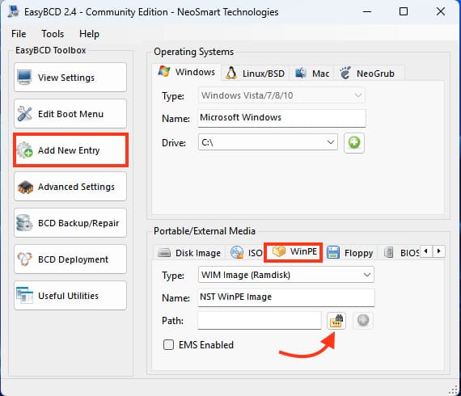
Task: Switch to the ISO tab
Action: [x=247, y=253]
